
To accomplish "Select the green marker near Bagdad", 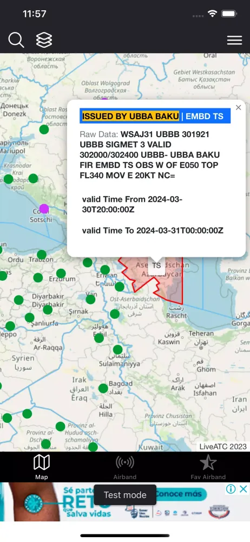I will tap(103, 388).
